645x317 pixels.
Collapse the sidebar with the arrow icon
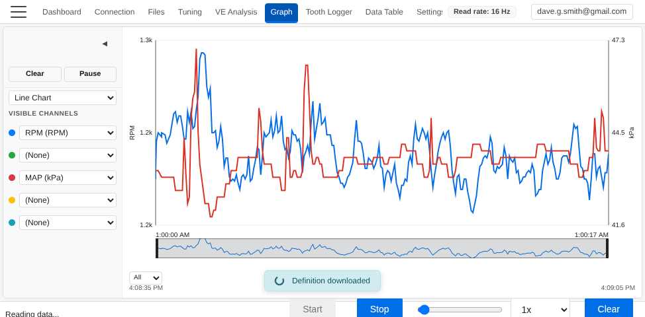[105, 44]
